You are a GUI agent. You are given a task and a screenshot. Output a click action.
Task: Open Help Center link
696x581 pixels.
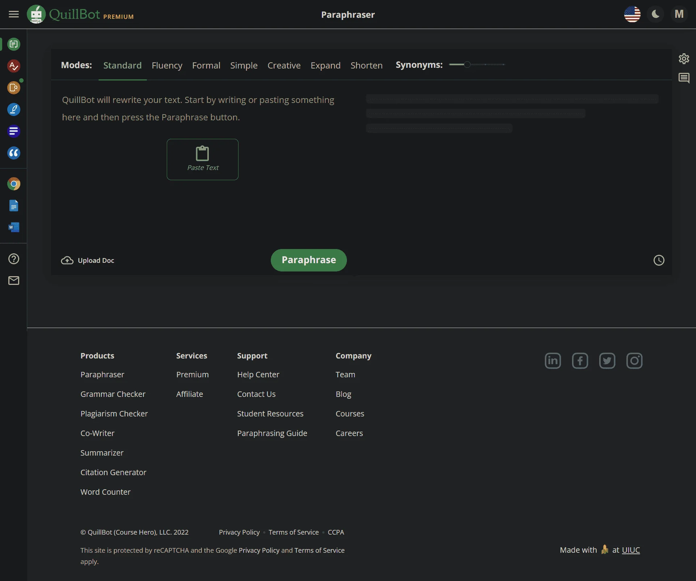(x=258, y=374)
